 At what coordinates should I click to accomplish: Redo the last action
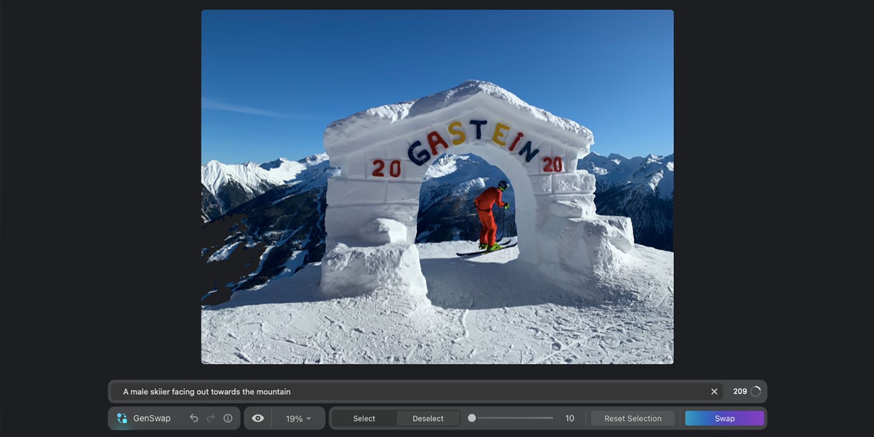(211, 418)
